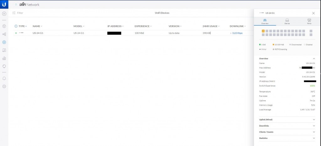This screenshot has height=146, width=321.
Task: Click the grey Disconnected legend swatch
Action: pos(290,44)
